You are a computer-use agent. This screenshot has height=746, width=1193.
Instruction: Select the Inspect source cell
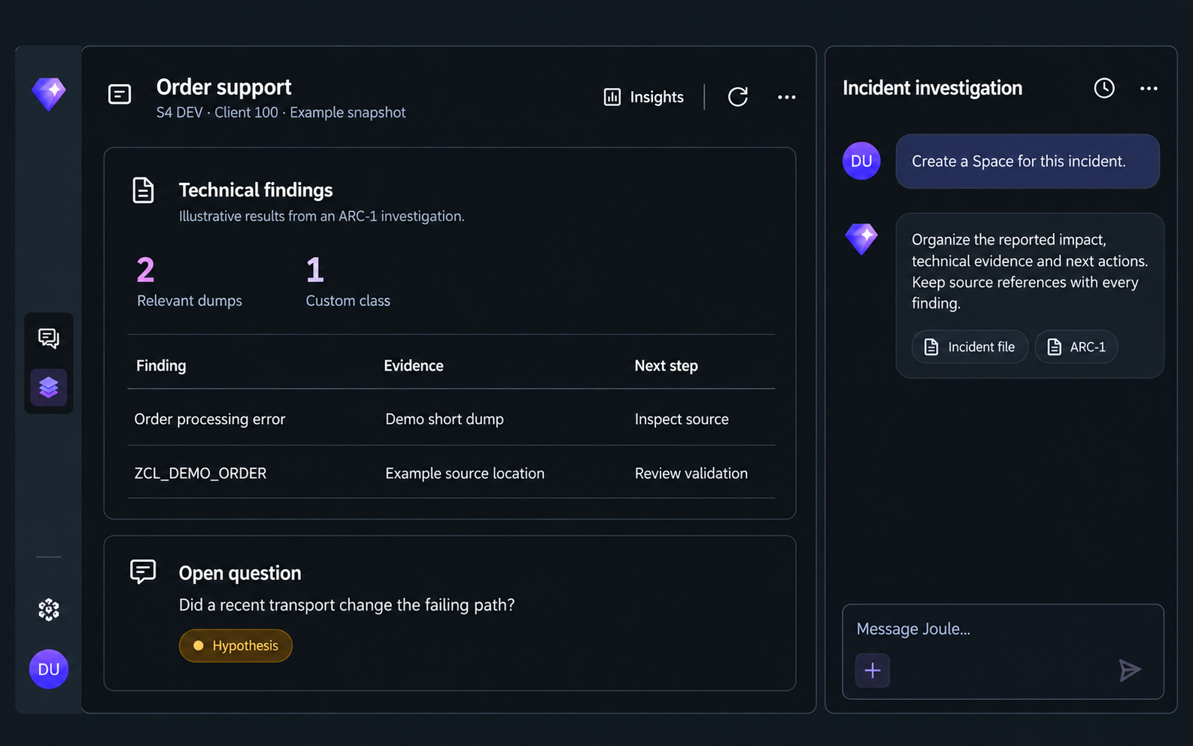pos(681,419)
